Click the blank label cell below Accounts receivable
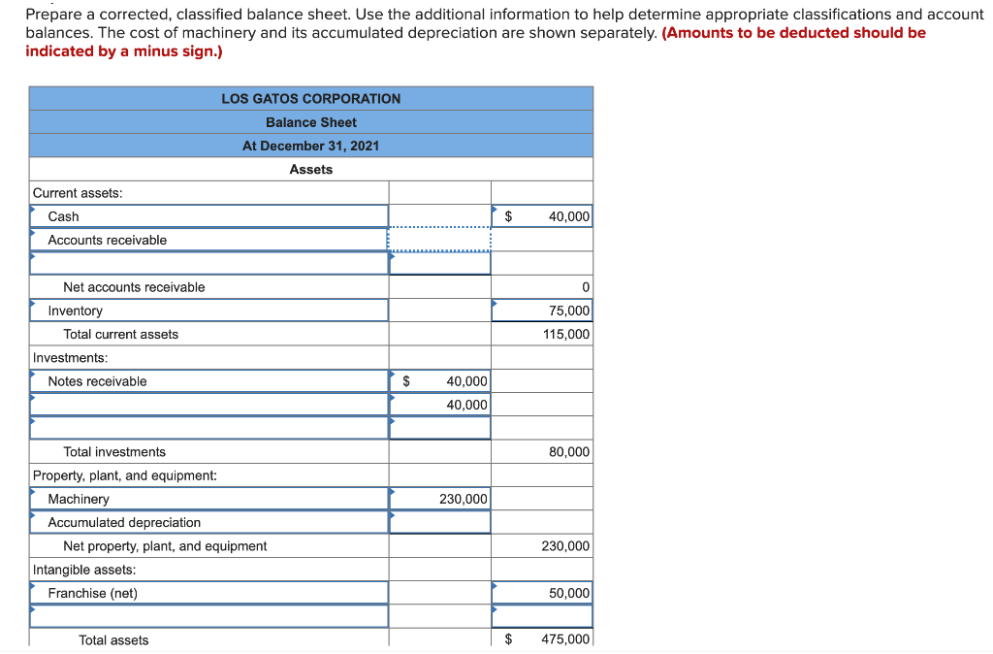Screen dimensions: 993x654 (208, 263)
